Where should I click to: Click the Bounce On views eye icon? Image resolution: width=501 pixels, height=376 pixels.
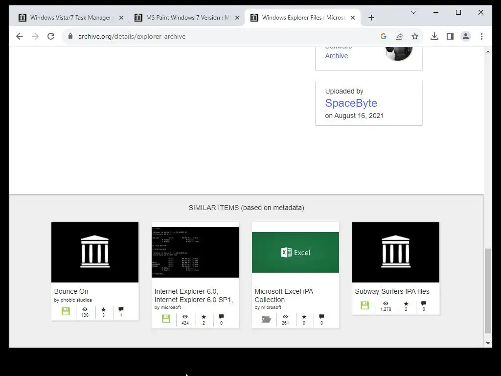[85, 309]
